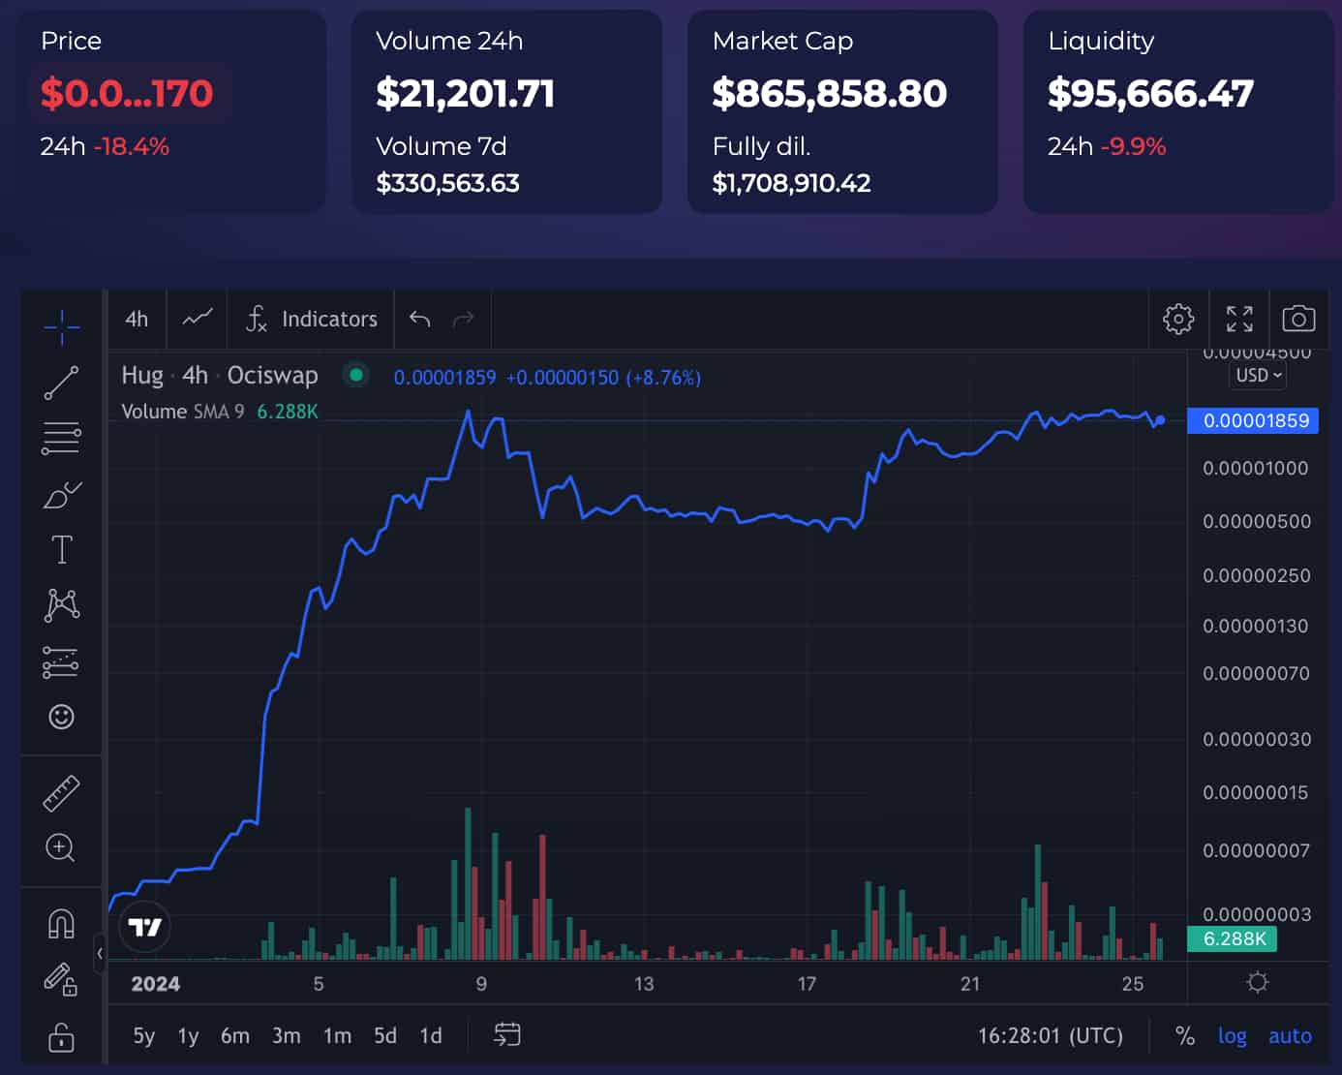This screenshot has width=1342, height=1075.
Task: Toggle stay in drawing mode pencil-lock
Action: coord(61,979)
